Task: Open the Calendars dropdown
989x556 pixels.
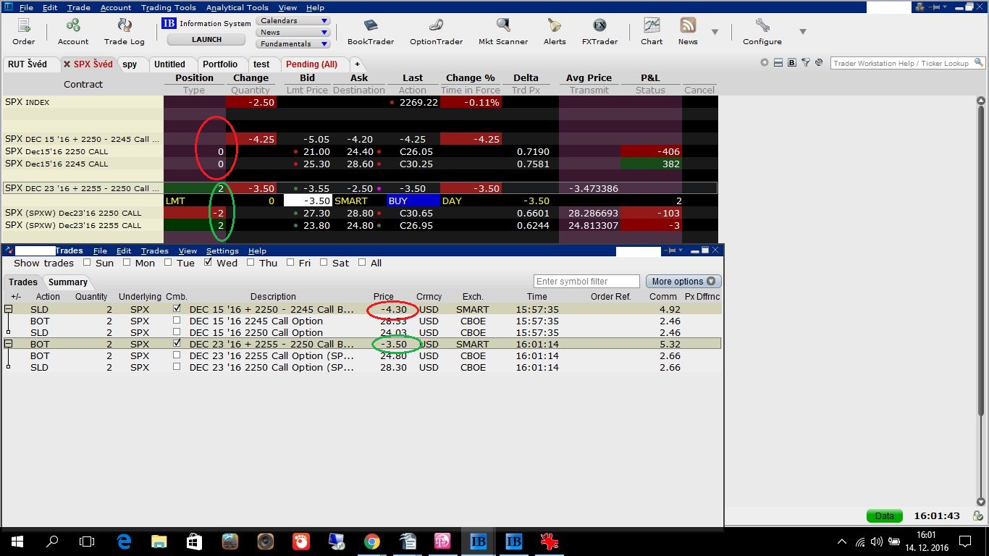Action: coord(293,21)
